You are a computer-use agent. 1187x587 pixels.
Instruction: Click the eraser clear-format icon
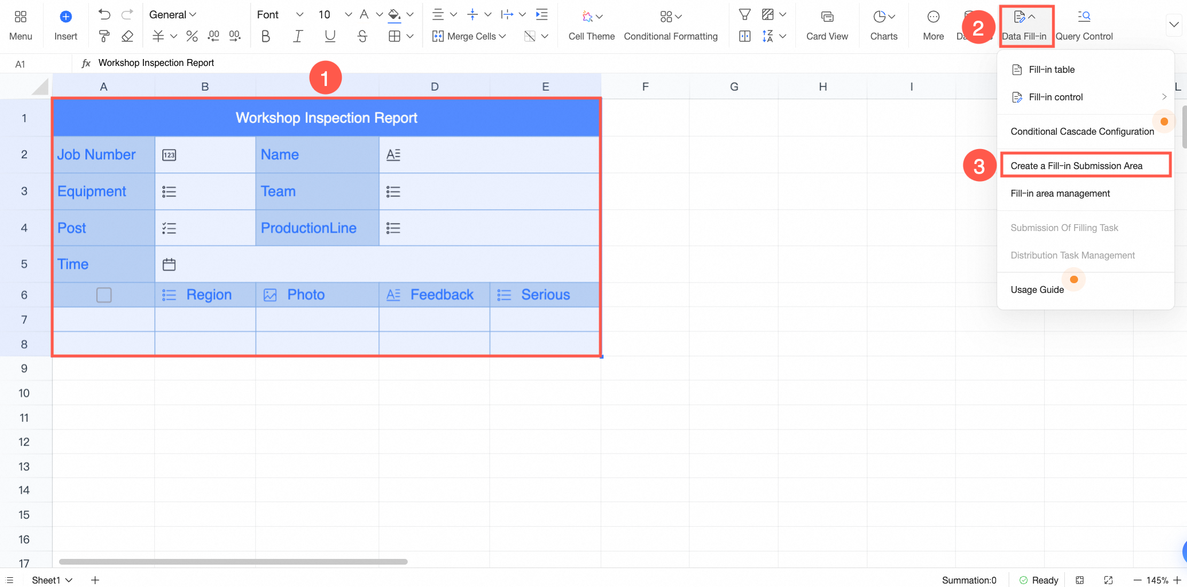pos(127,37)
